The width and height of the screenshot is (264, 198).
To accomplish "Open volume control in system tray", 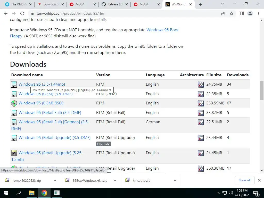I will tap(231, 193).
